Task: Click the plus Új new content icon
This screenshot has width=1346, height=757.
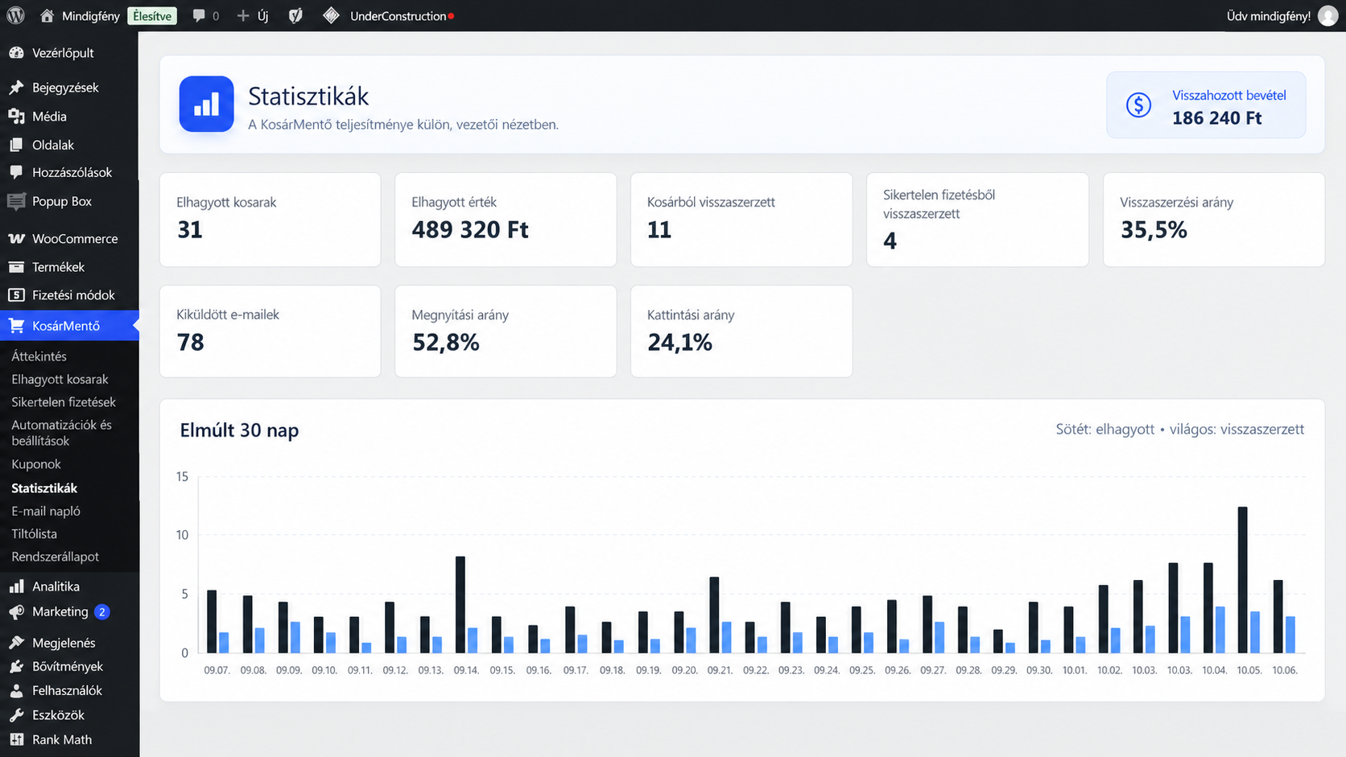Action: 242,15
